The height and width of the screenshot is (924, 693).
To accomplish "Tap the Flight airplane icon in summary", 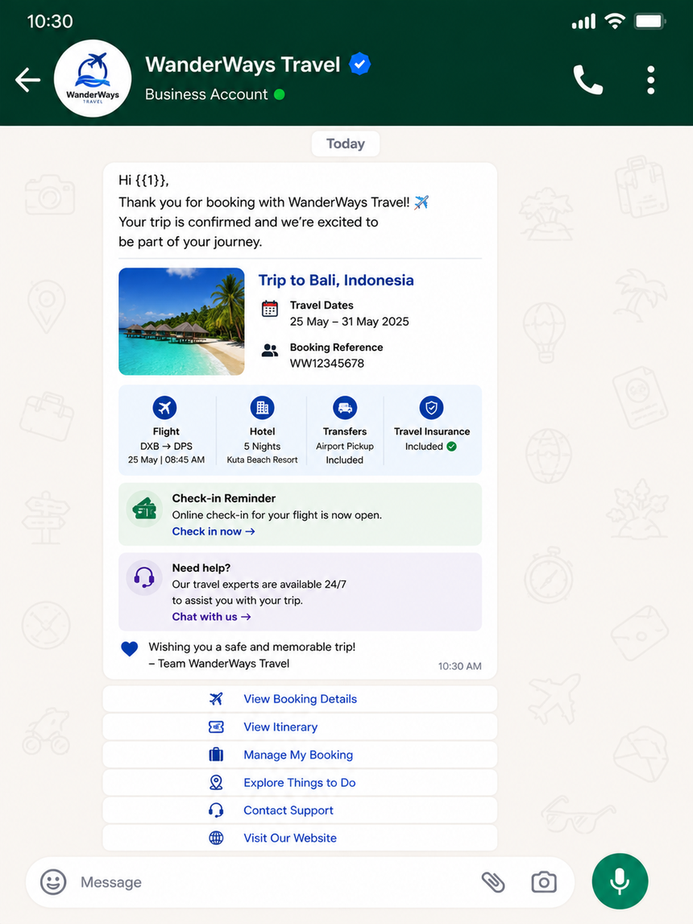I will [165, 407].
